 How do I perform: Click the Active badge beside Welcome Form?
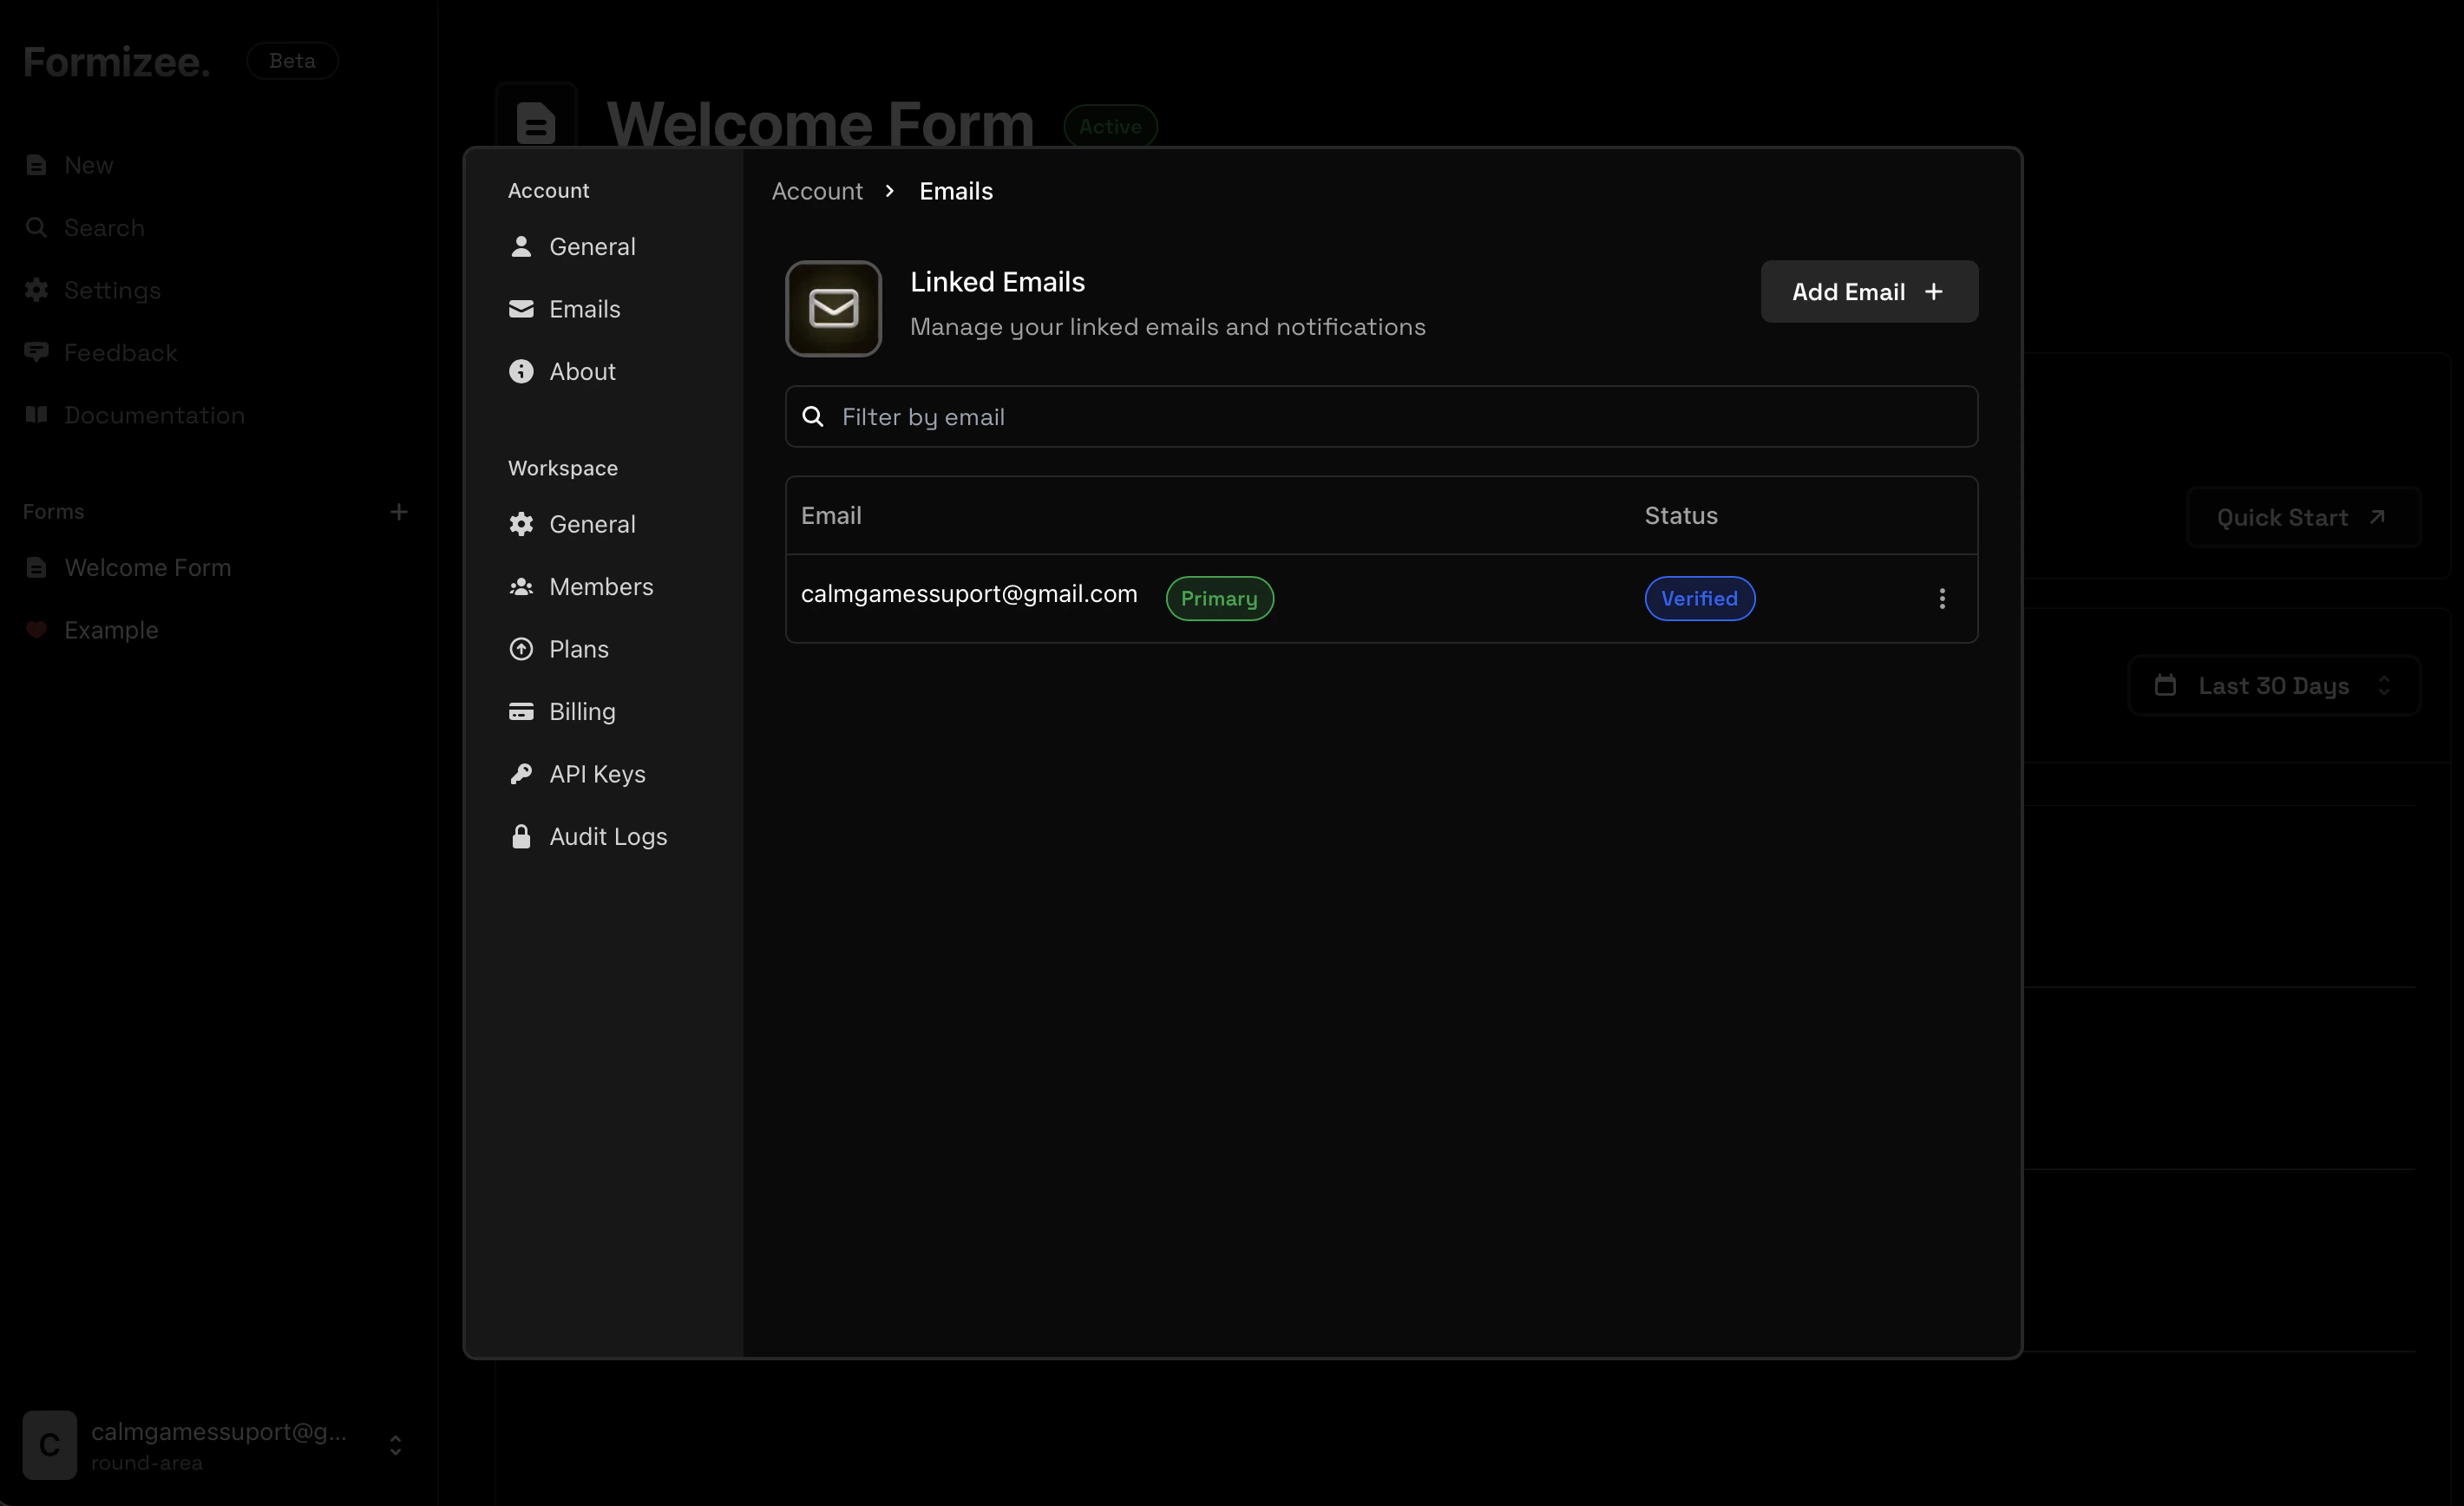tap(1110, 127)
